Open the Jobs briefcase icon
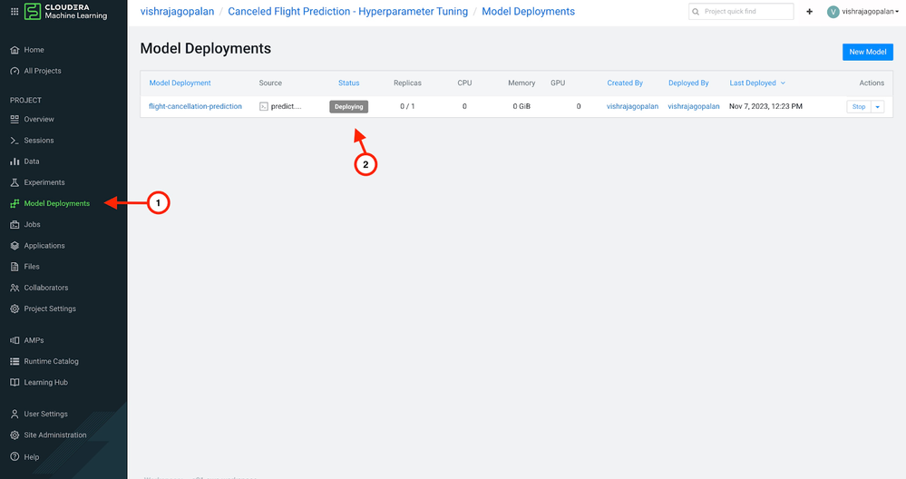The image size is (906, 479). (x=15, y=225)
